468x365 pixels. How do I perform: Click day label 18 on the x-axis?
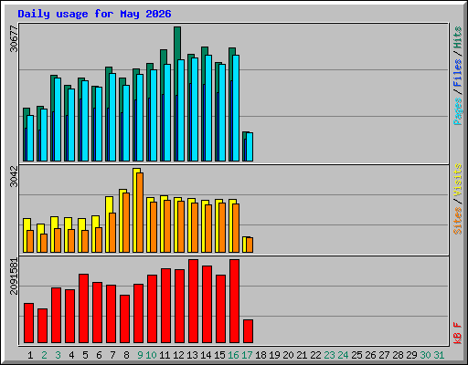pos(261,355)
